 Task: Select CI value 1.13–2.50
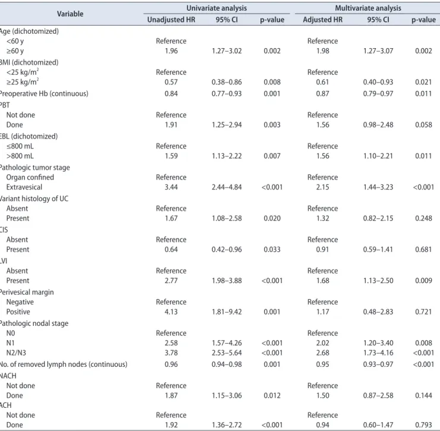tap(378, 281)
